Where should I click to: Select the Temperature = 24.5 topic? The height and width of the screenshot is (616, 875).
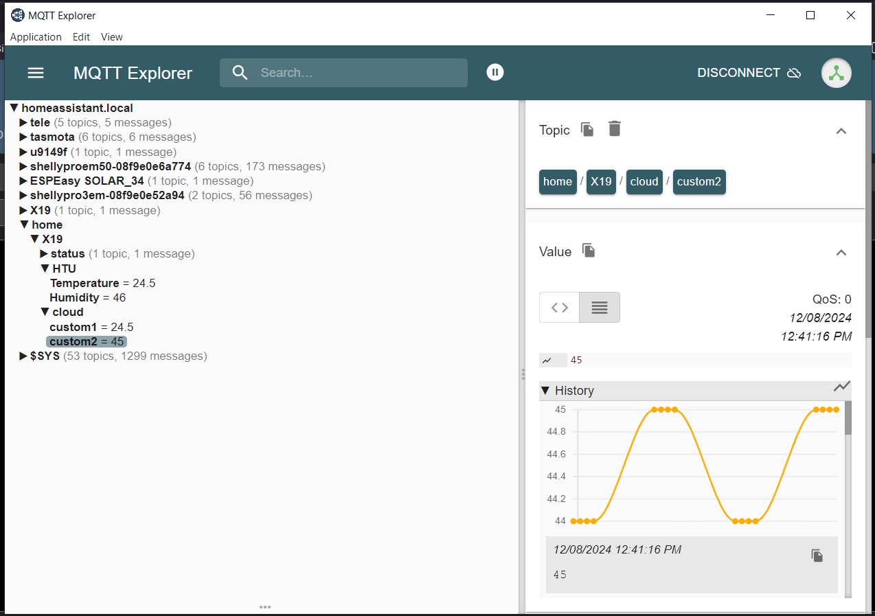[102, 283]
